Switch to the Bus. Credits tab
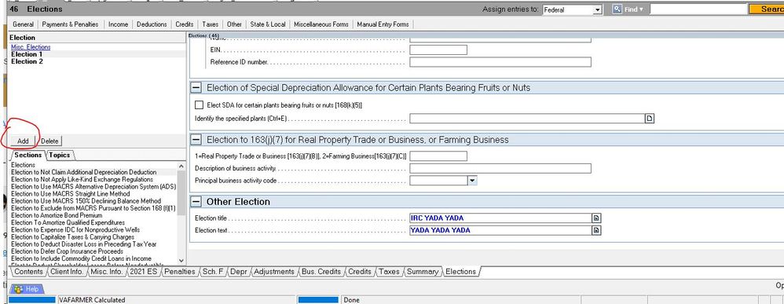 click(x=321, y=272)
